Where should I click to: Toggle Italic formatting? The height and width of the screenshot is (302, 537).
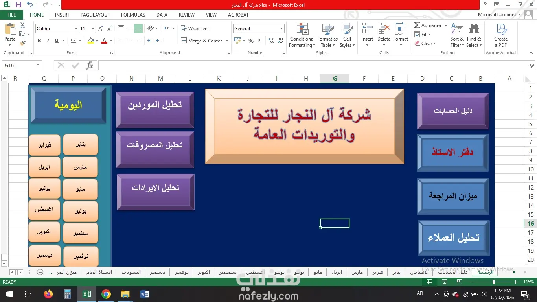tap(48, 41)
